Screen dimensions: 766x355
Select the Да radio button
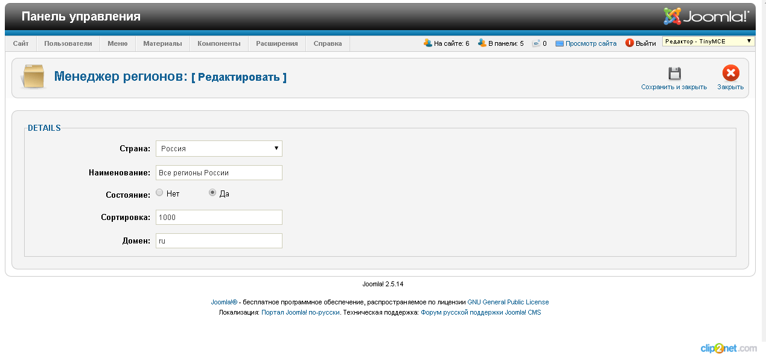(212, 193)
